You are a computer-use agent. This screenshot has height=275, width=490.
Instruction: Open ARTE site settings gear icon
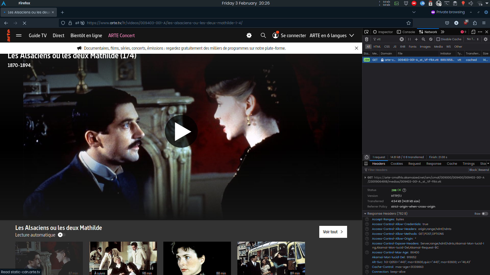click(249, 35)
